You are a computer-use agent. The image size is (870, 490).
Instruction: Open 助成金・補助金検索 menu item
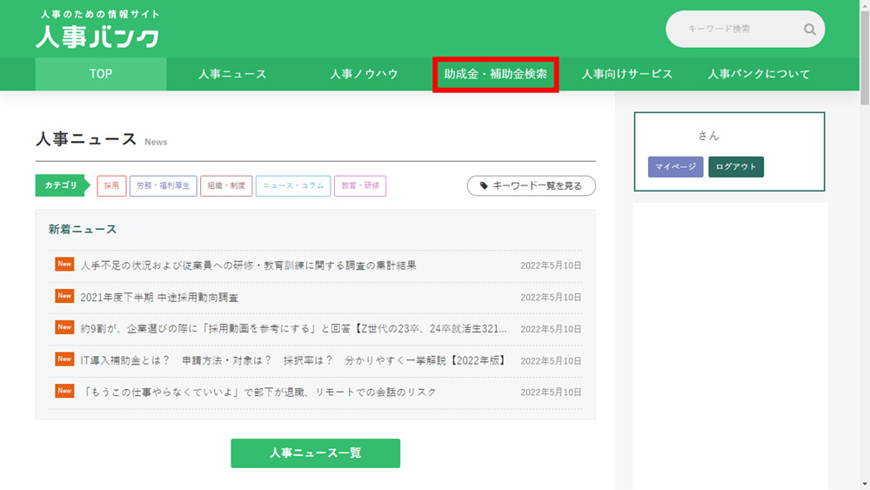tap(496, 74)
